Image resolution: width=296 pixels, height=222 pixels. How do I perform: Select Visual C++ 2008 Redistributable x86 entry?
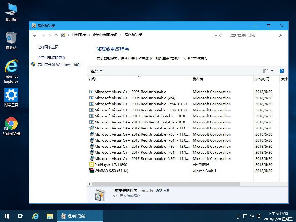pos(139,110)
